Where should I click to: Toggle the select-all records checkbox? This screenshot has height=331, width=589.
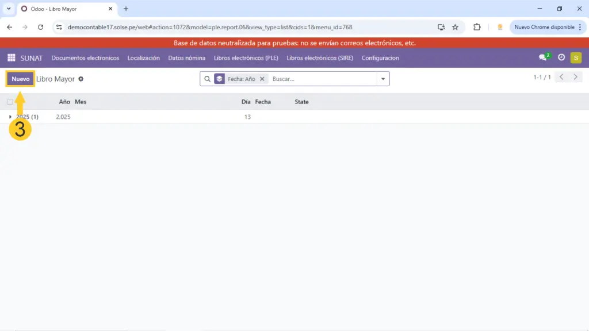point(10,102)
